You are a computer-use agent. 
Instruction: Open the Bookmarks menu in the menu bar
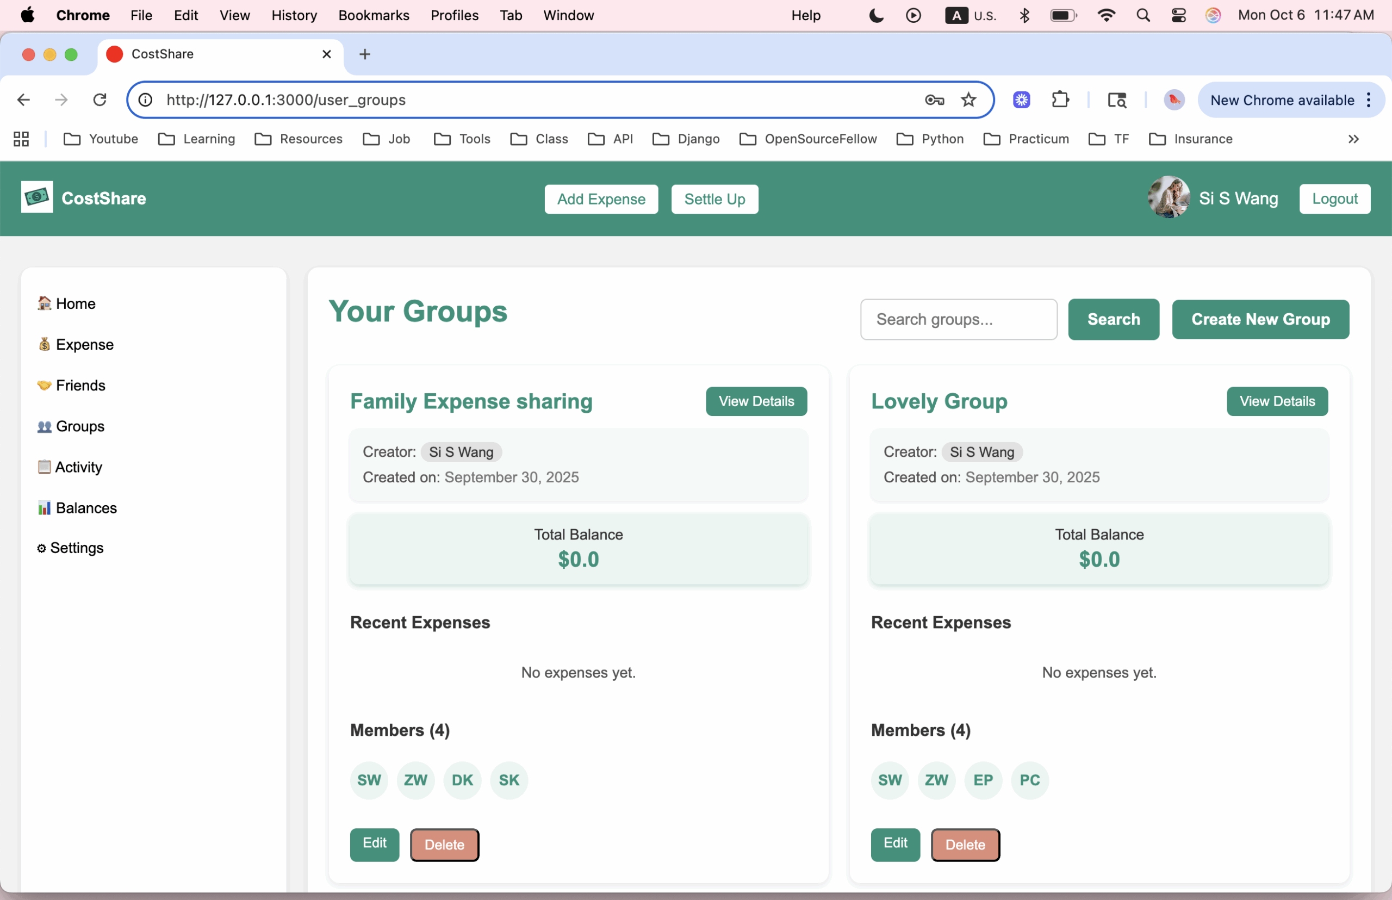tap(374, 15)
